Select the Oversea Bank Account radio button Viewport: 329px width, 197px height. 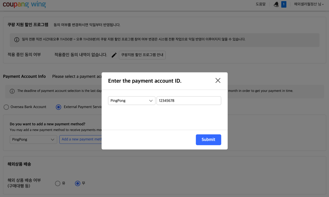tap(6, 107)
